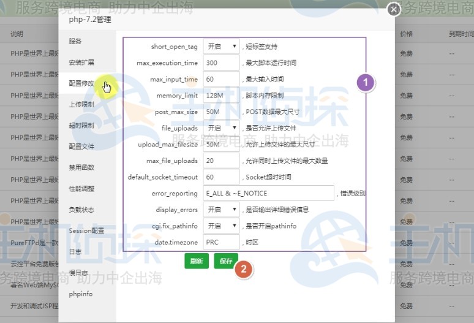Open the 禁用函数 tab
The width and height of the screenshot is (474, 323).
pos(81,168)
